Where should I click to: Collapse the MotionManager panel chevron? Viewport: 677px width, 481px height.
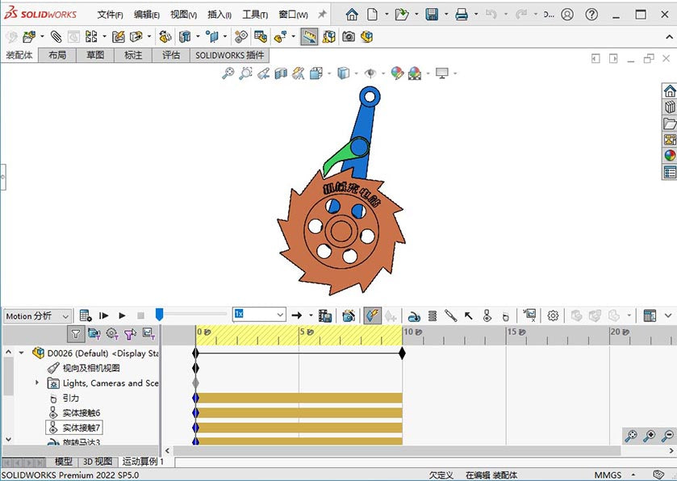coord(667,316)
